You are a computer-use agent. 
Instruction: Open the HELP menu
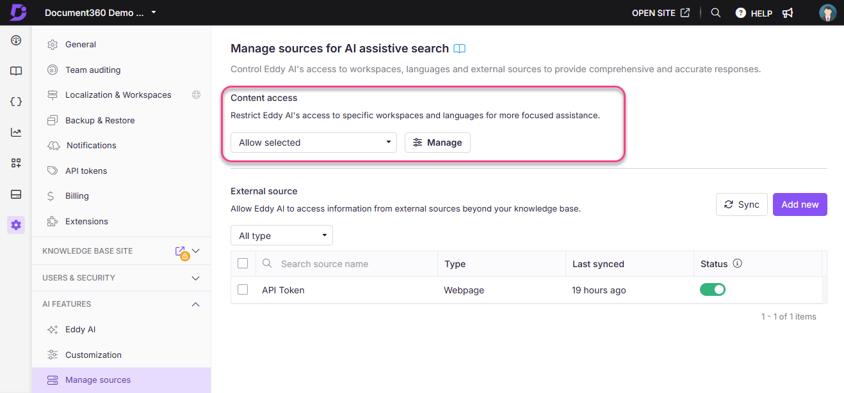[x=754, y=13]
